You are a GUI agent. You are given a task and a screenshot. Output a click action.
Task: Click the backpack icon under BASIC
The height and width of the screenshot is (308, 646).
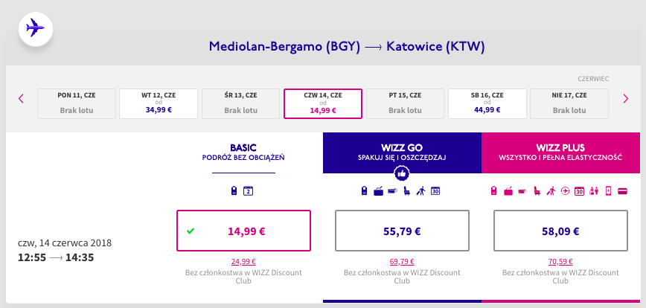click(x=235, y=191)
